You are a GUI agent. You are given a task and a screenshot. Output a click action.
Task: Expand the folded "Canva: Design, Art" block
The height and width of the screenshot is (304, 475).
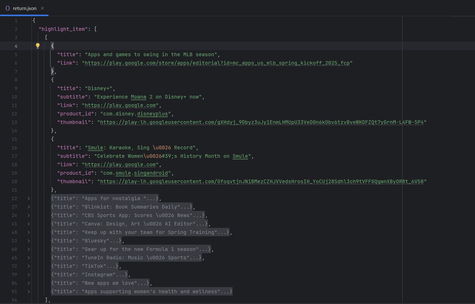point(29,224)
